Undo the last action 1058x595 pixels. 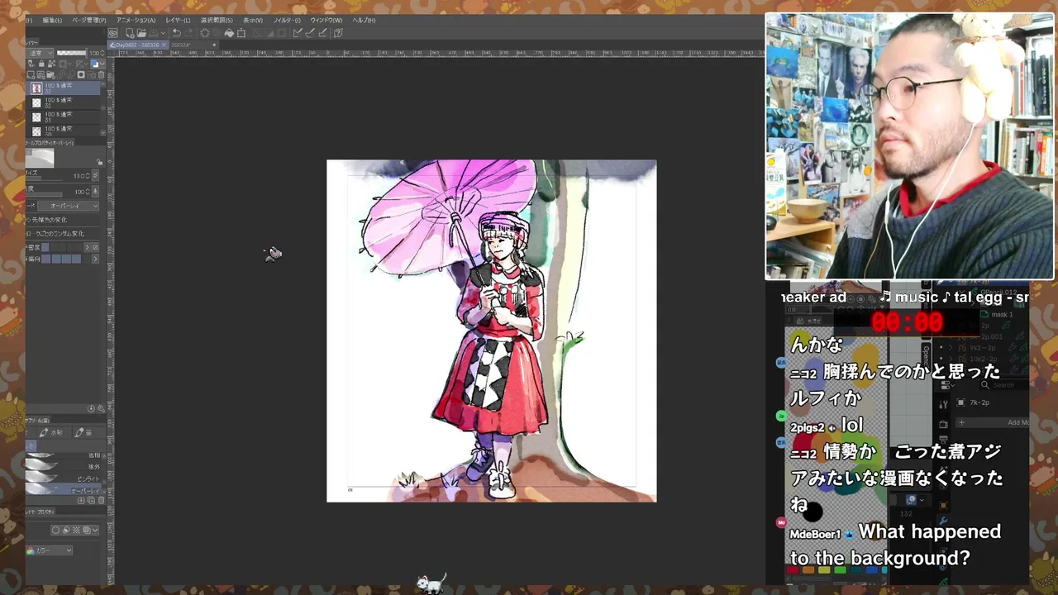pyautogui.click(x=177, y=33)
